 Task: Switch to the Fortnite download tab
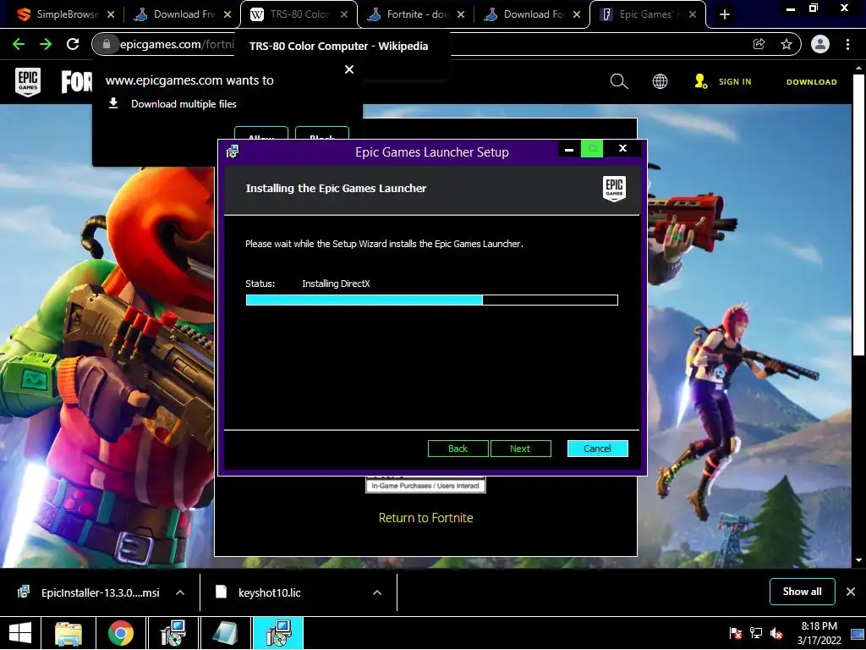(416, 14)
